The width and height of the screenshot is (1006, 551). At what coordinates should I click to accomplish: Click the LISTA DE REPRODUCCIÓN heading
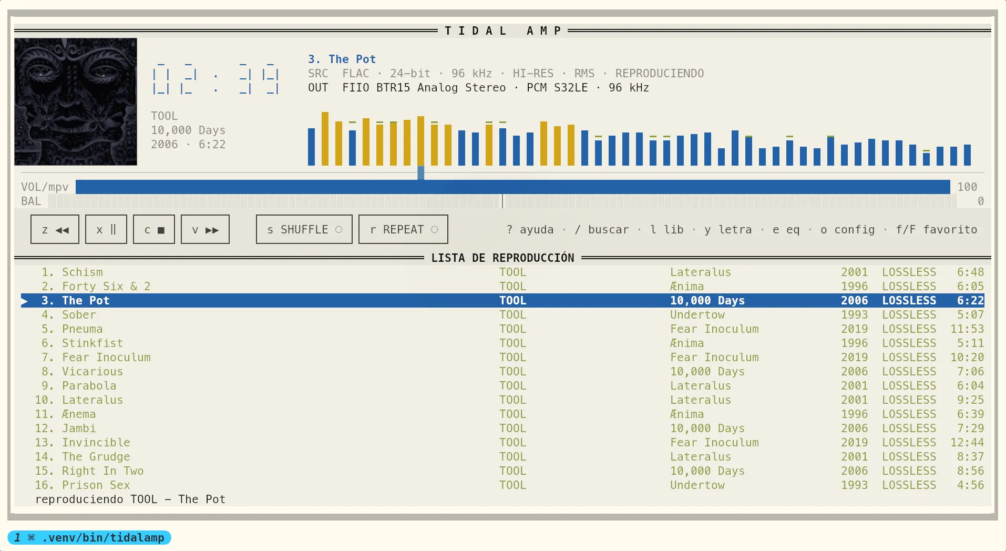click(x=502, y=258)
